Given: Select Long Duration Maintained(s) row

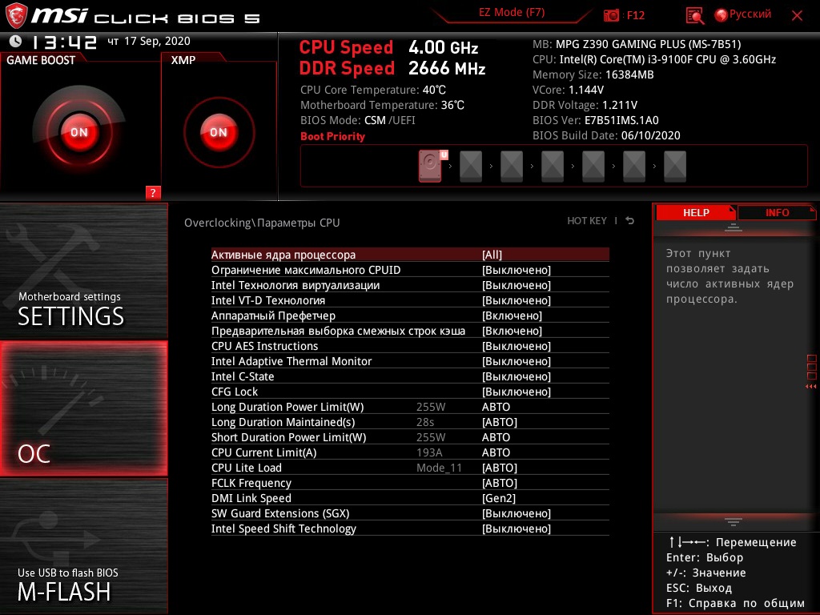Looking at the screenshot, I should click(x=410, y=421).
